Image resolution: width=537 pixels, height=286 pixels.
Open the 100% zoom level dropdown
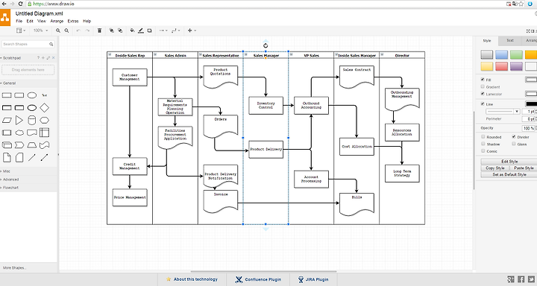click(x=41, y=31)
